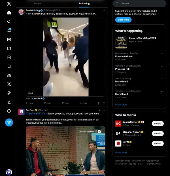Click the blue compose Post button
The height and width of the screenshot is (176, 170).
[9, 122]
